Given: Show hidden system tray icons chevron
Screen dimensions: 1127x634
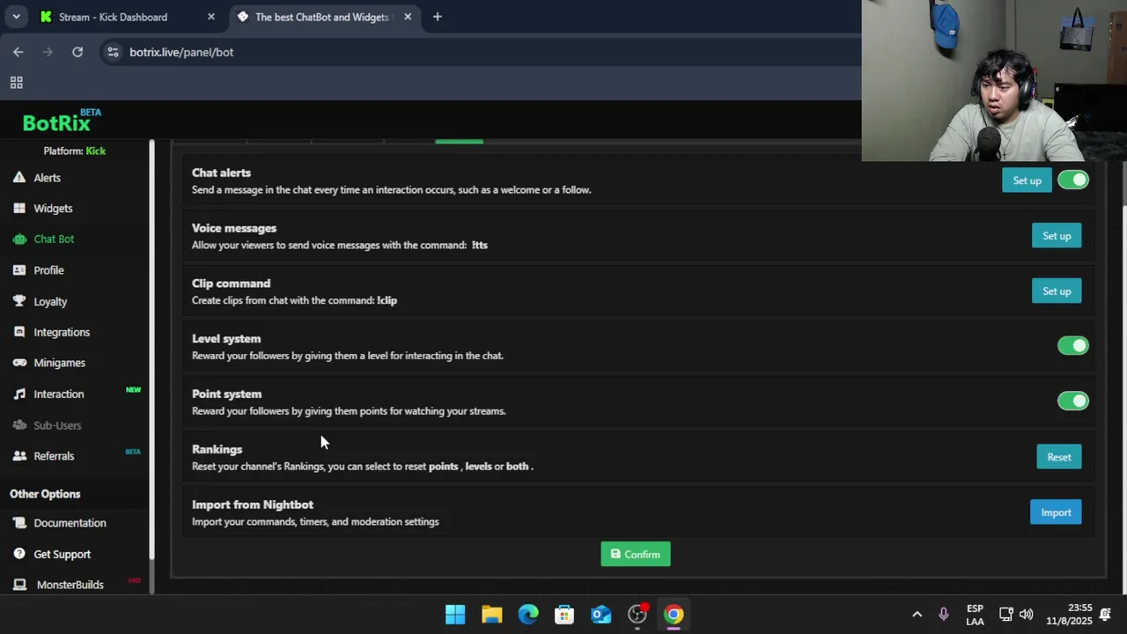Looking at the screenshot, I should [x=917, y=615].
